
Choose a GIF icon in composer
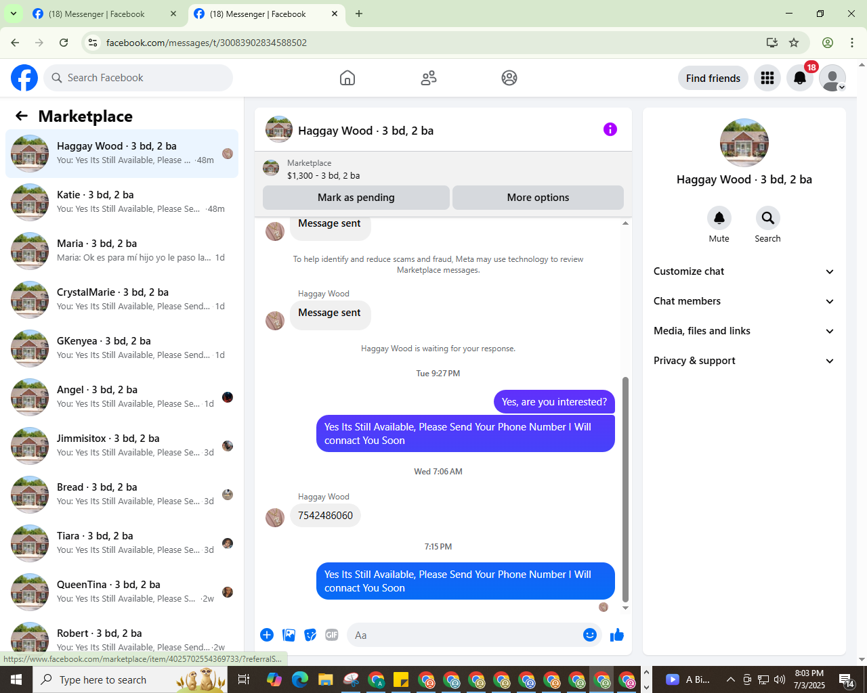tap(332, 635)
